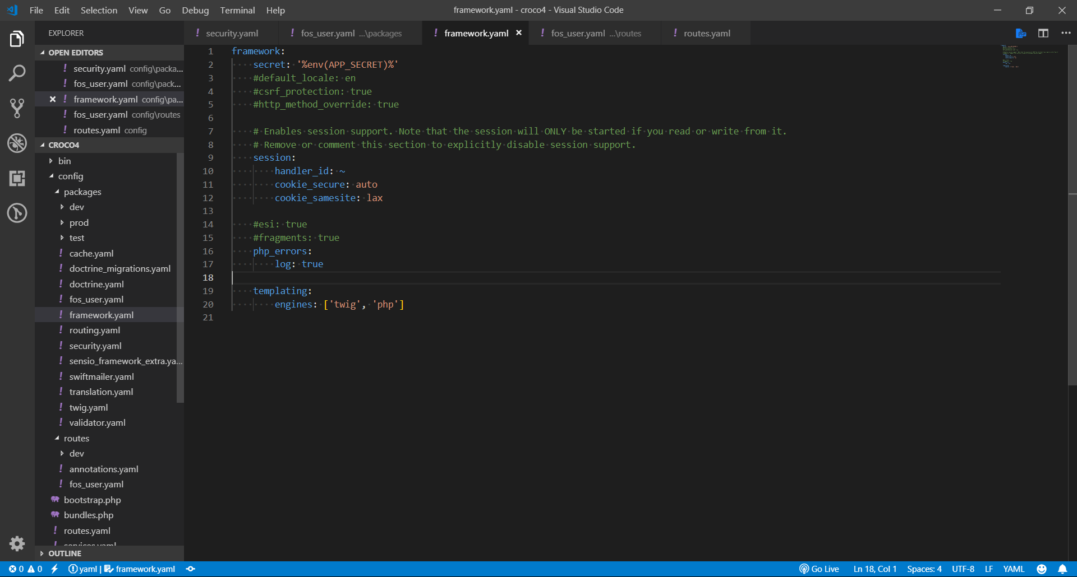Click the yaml | framework.yaml status item
Screen dimensions: 1077x577
click(x=122, y=569)
